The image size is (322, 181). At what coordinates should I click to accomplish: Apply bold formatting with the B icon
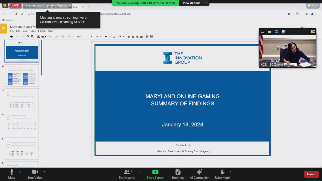pyautogui.click(x=106, y=37)
